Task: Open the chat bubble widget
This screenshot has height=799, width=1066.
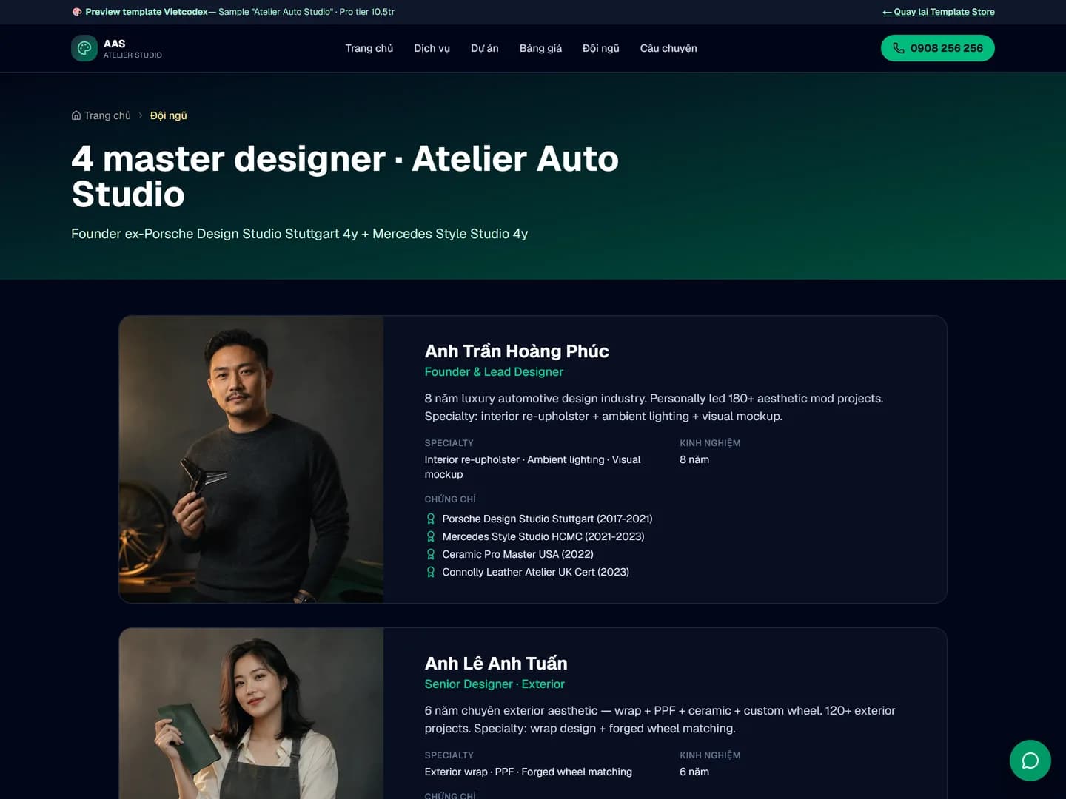Action: point(1030,761)
